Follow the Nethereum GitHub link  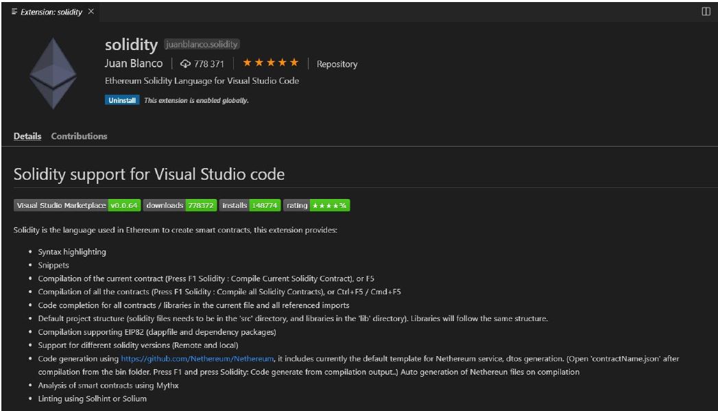(x=198, y=358)
